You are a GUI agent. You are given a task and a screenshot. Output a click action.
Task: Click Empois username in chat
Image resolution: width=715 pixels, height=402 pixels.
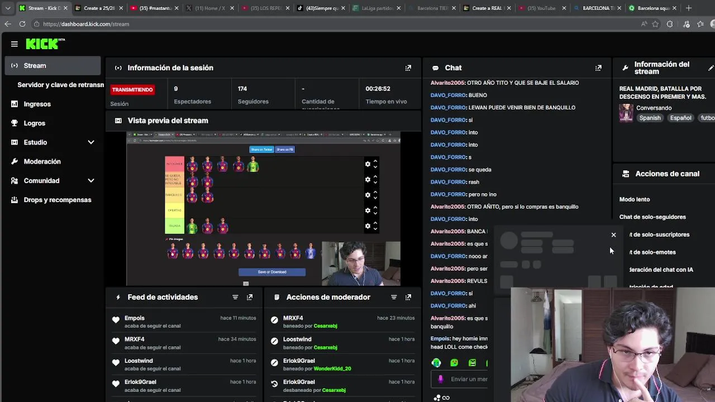pos(440,339)
